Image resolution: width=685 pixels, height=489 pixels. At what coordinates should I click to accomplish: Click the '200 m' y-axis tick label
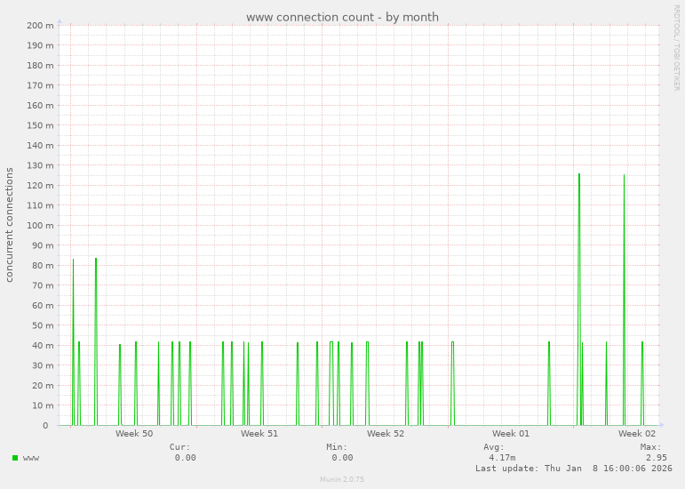[x=40, y=26]
